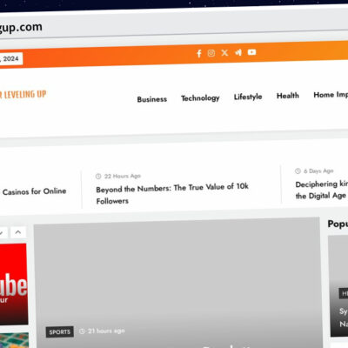
Task: Click the '21 hours ago' timestamp on featured post
Action: [102, 331]
